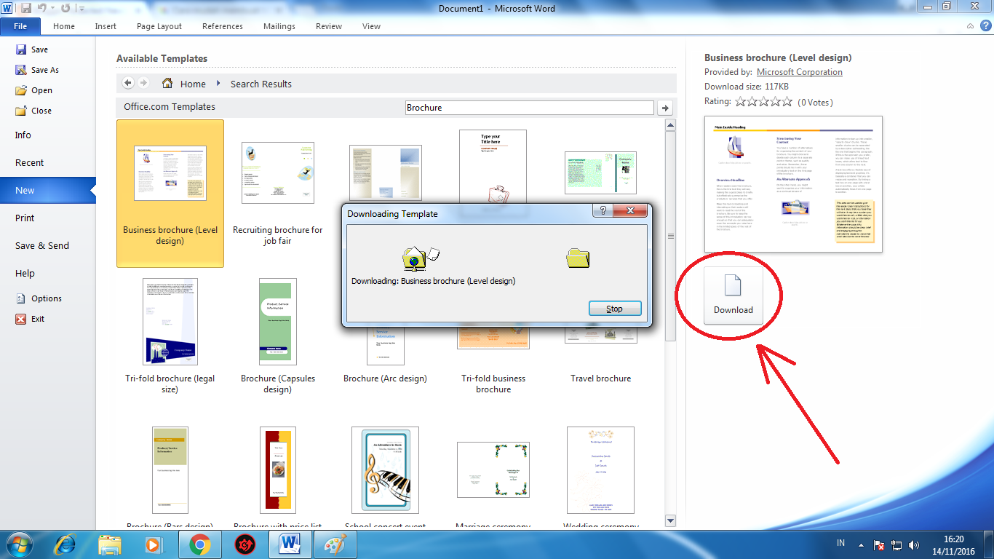Click the fifth rating star

coord(787,102)
